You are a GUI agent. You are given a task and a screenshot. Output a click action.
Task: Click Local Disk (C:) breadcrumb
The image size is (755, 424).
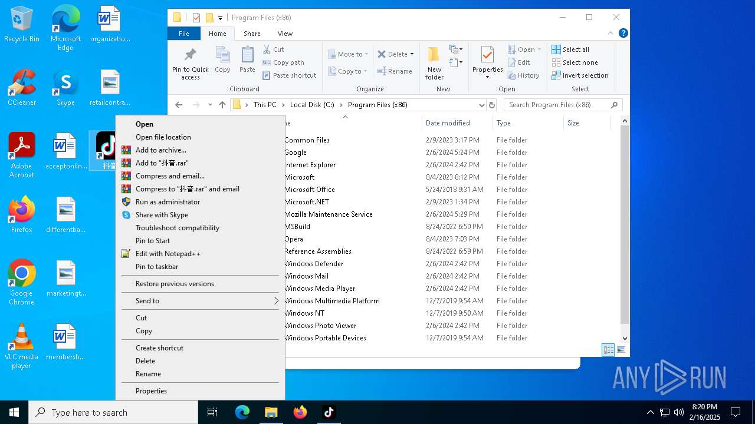click(312, 105)
